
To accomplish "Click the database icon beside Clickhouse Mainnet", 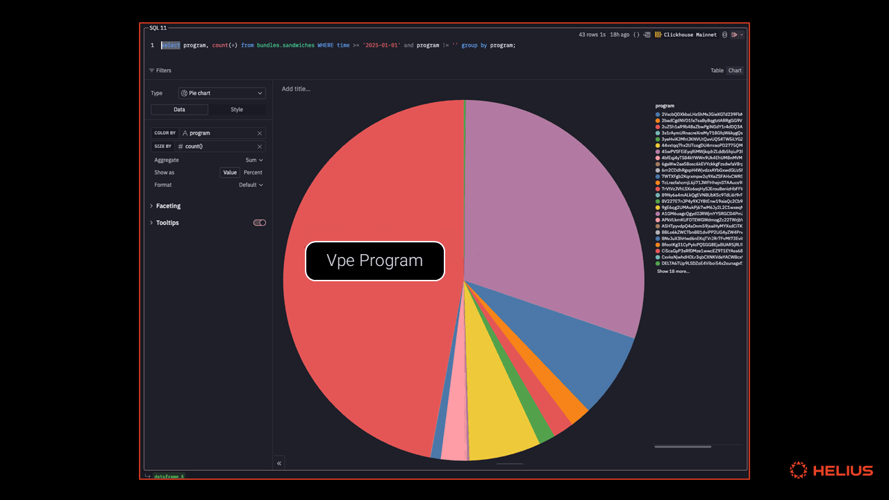I will point(724,35).
